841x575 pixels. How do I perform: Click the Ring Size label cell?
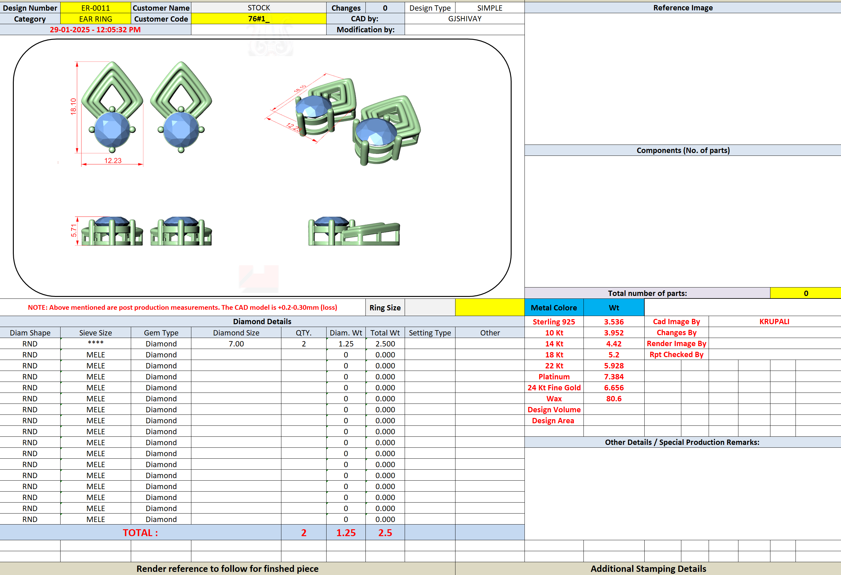tap(385, 307)
